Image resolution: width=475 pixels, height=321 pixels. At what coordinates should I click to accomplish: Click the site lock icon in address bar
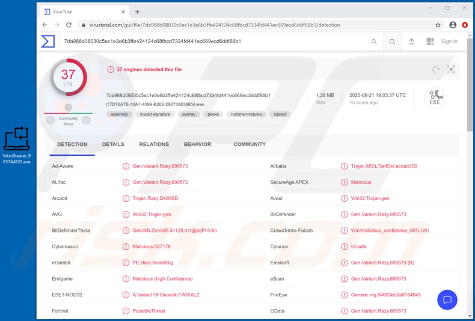(x=84, y=25)
